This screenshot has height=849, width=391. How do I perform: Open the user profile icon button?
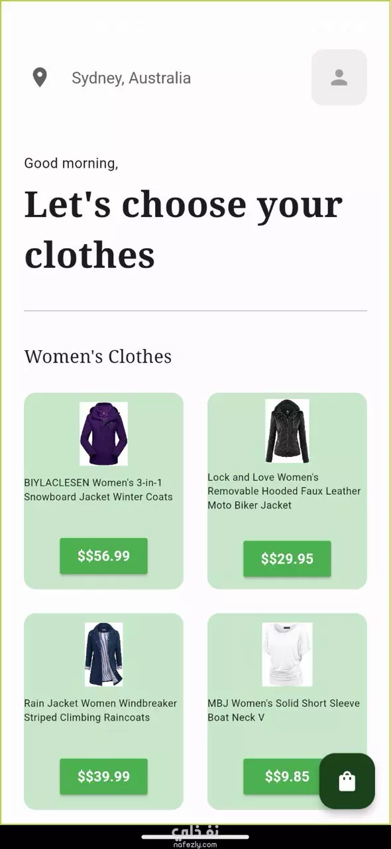click(x=339, y=77)
